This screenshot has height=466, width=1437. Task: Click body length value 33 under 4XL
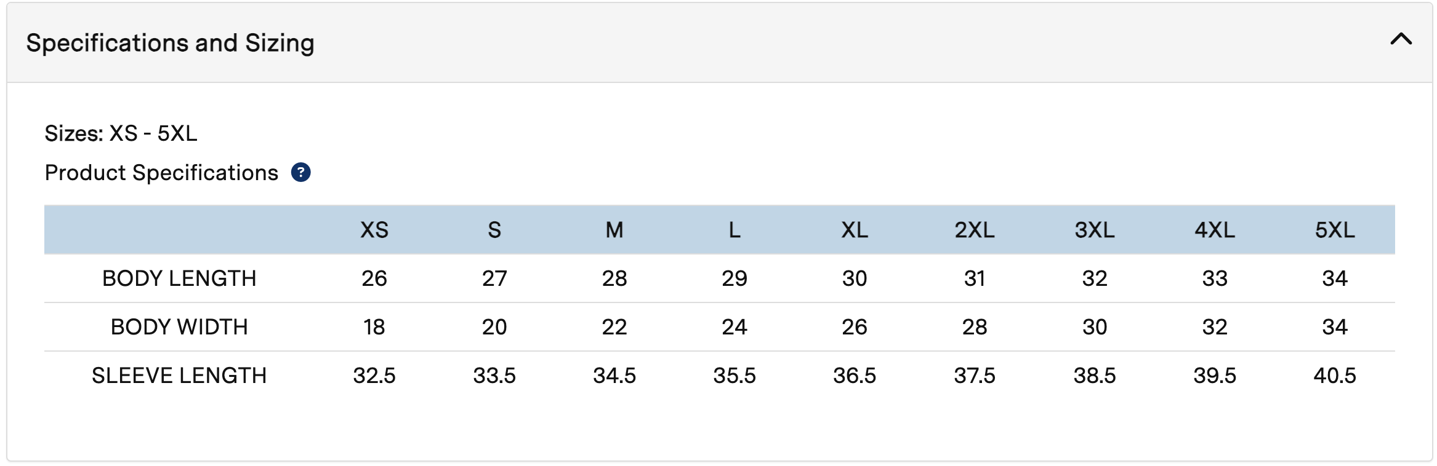click(1215, 278)
